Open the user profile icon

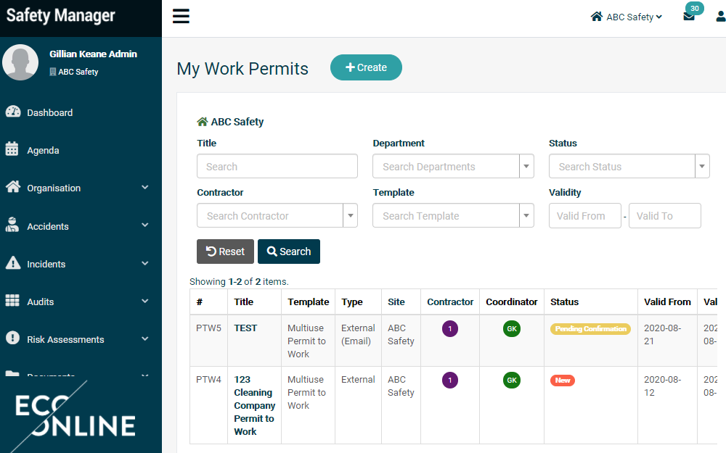(721, 17)
